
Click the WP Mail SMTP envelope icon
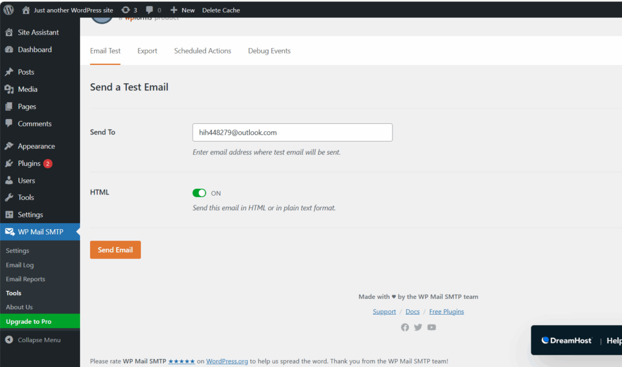[10, 232]
